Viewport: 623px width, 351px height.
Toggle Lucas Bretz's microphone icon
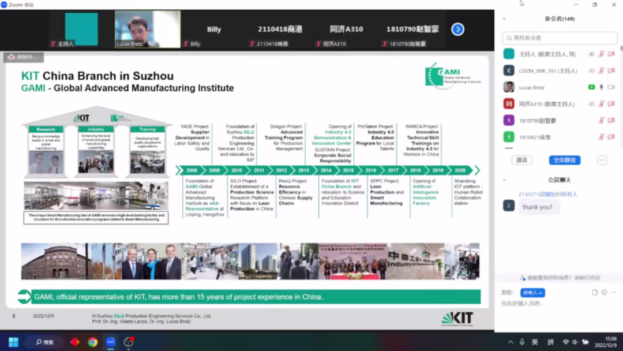pyautogui.click(x=601, y=87)
